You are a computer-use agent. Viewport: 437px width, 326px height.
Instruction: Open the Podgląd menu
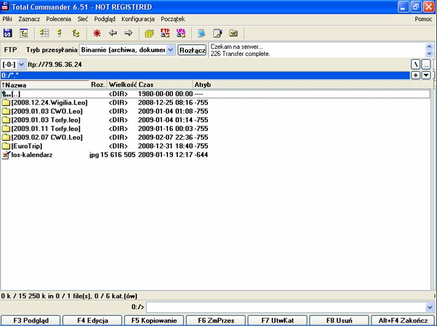click(x=105, y=19)
